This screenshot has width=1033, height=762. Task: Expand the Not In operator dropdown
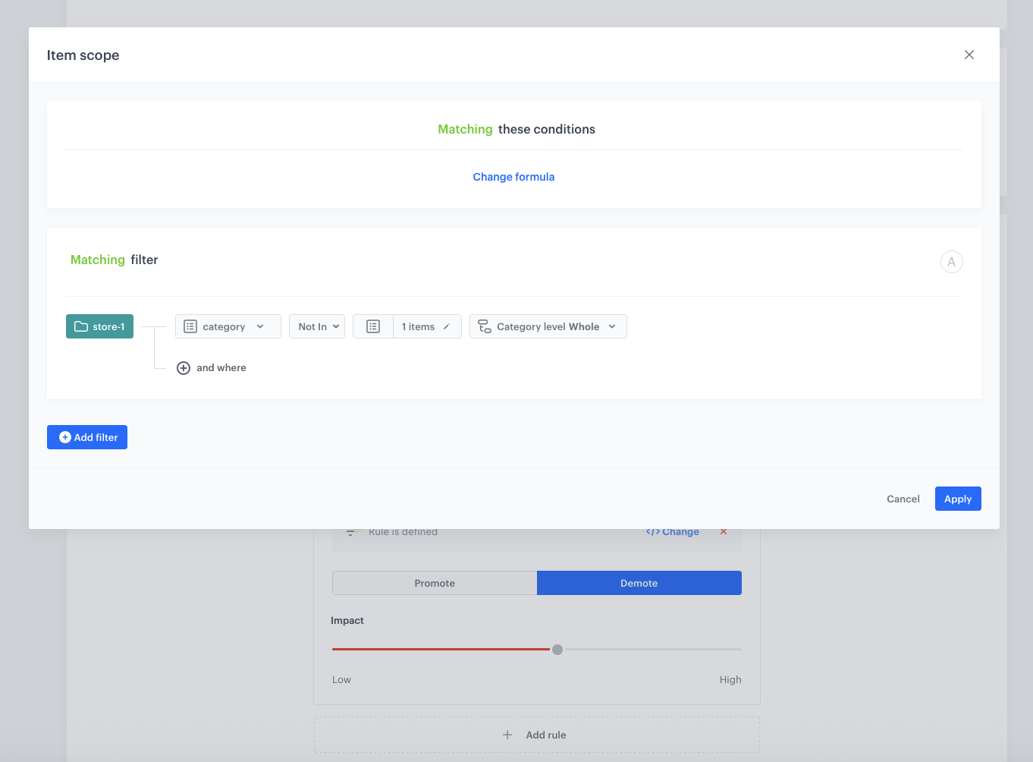[318, 326]
